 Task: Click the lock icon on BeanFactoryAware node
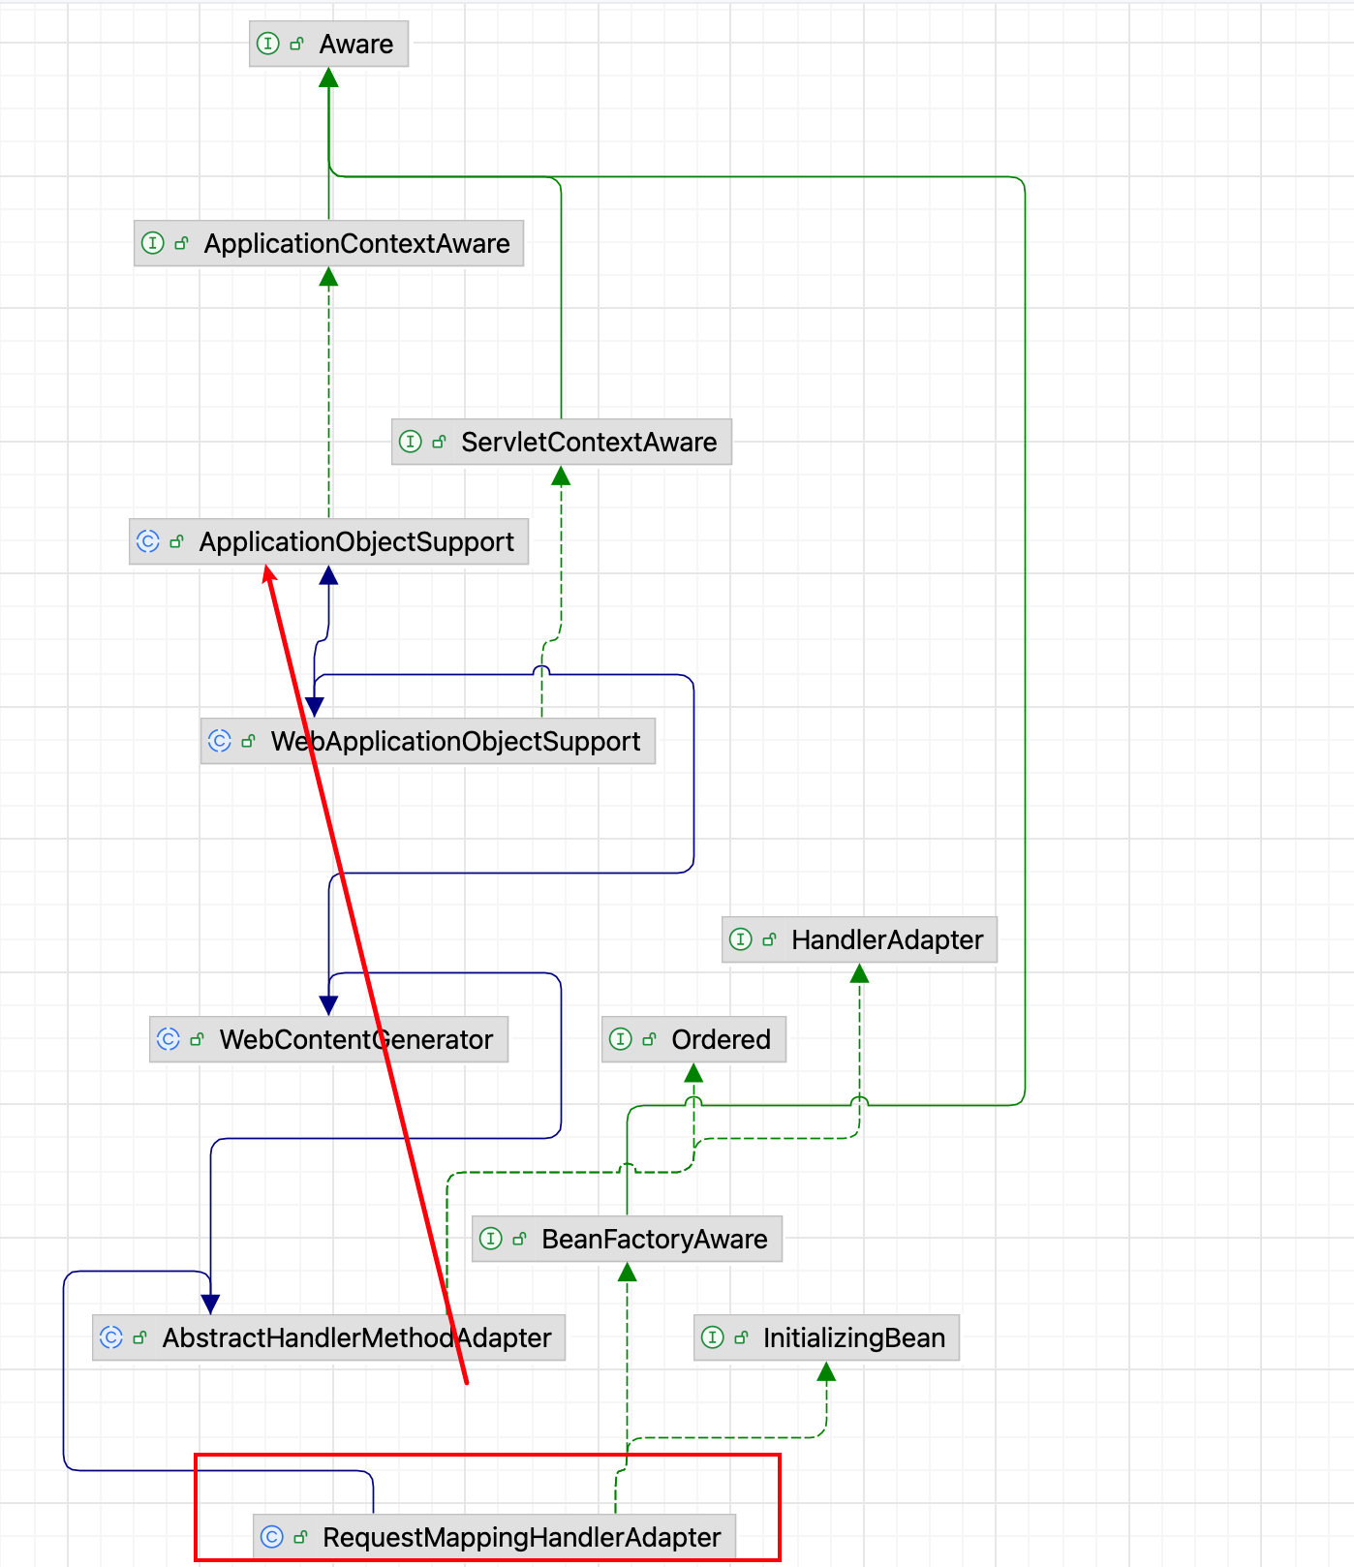tap(519, 1239)
